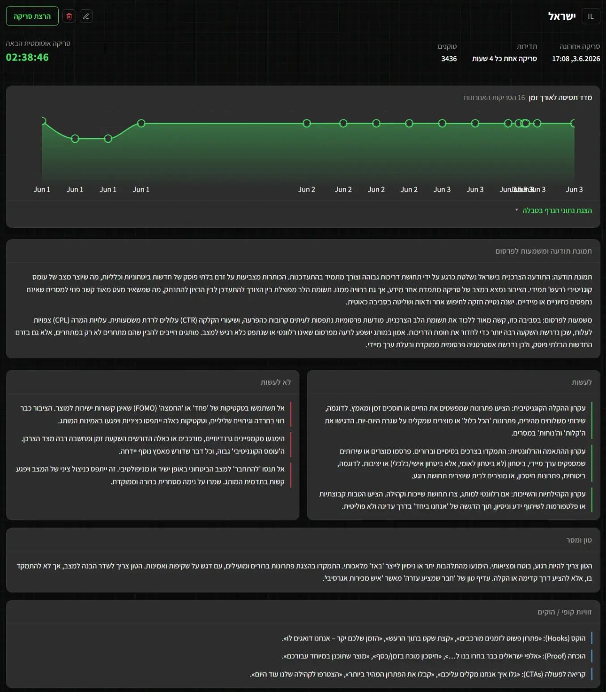Delete this scan with the red trash icon

click(x=69, y=16)
